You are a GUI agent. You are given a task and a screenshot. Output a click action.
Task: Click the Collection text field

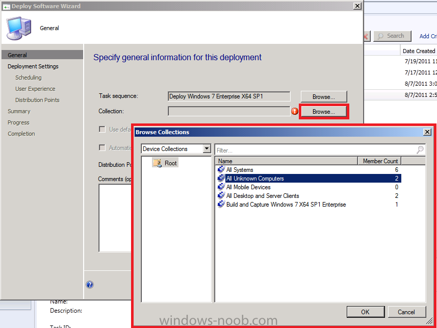point(229,111)
